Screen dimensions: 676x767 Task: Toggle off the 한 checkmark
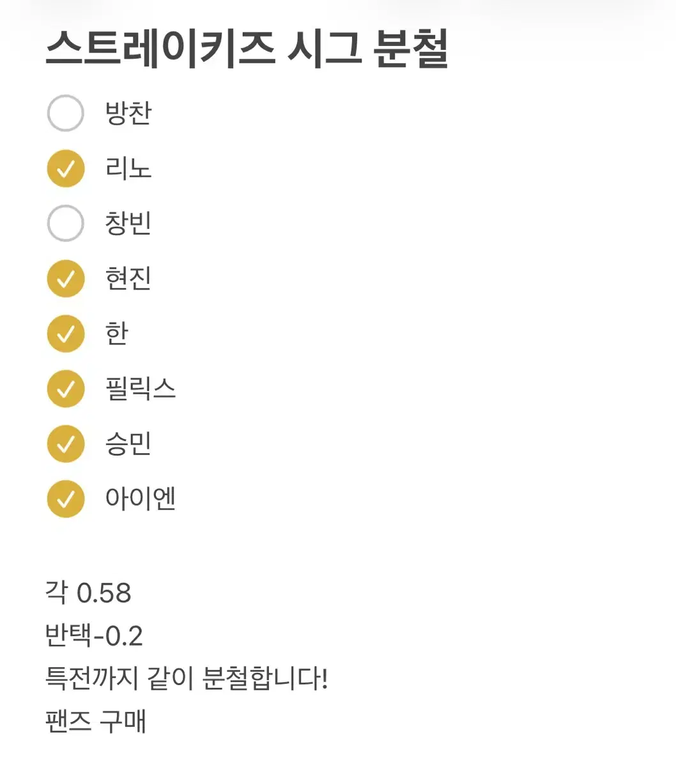tap(65, 334)
